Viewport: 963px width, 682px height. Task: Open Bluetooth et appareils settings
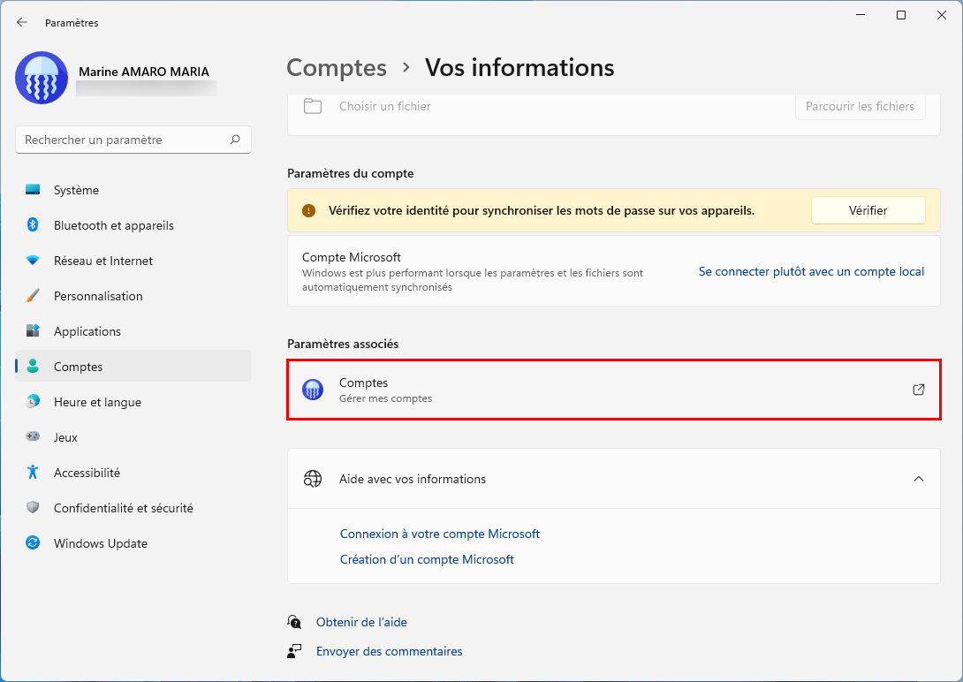pyautogui.click(x=133, y=225)
